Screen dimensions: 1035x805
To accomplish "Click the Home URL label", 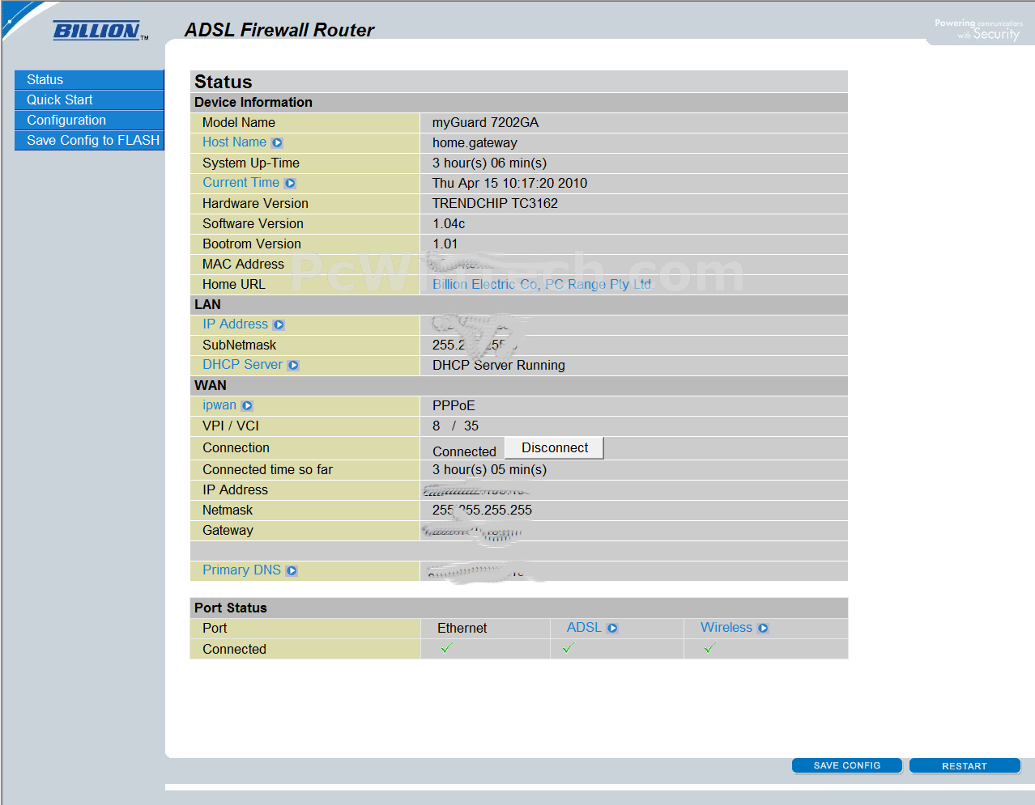I will [234, 285].
